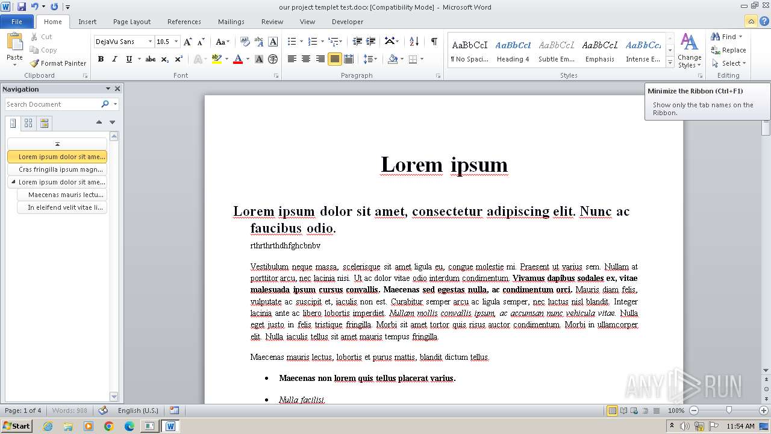Click the Find button

728,37
